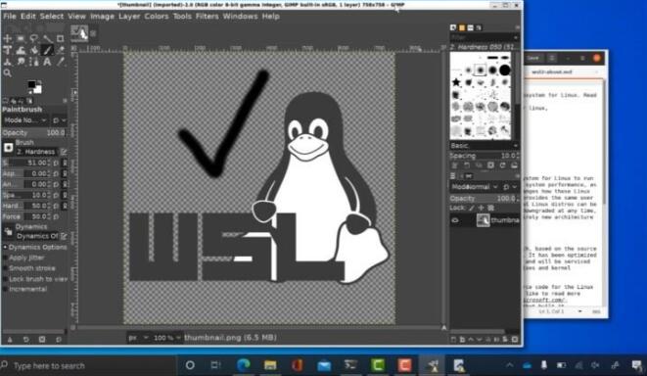
Task: Open Microsoft Edge from taskbar
Action: [x=244, y=365]
